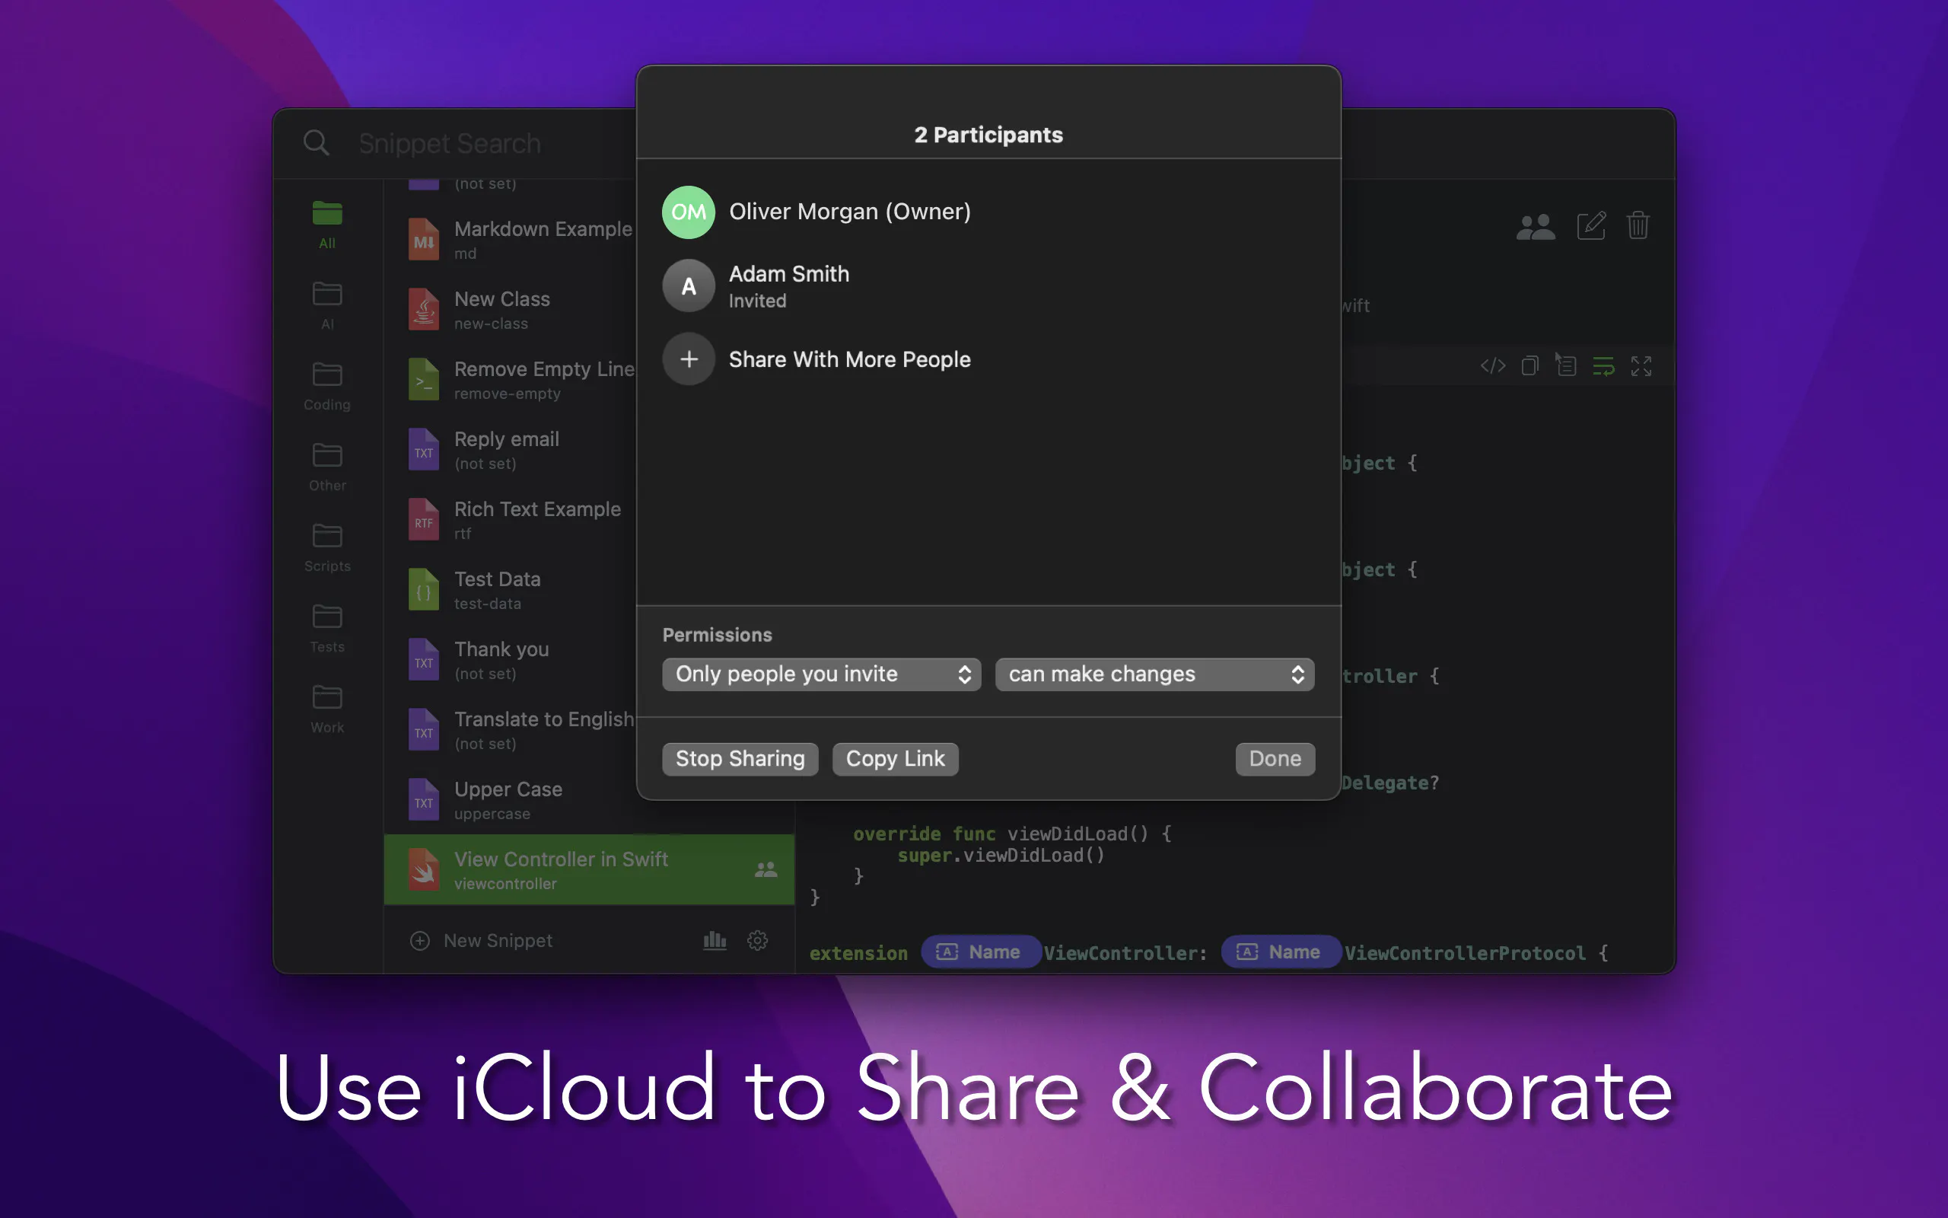Click the share participants people icon
The width and height of the screenshot is (1948, 1218).
1536,226
